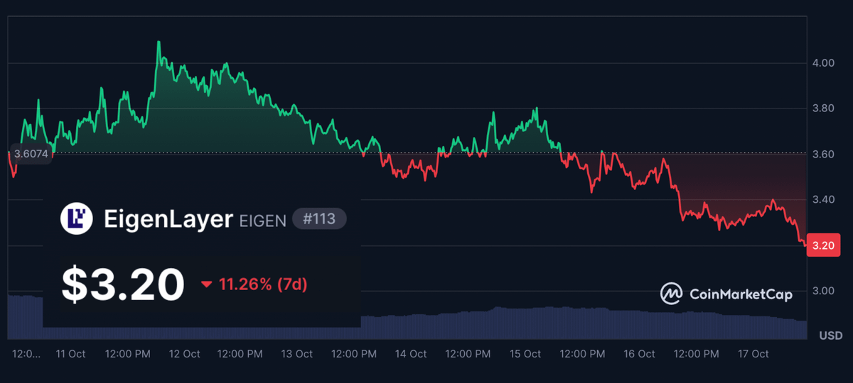The height and width of the screenshot is (383, 853).
Task: Click the 3.6074 opening price label
Action: click(x=31, y=154)
